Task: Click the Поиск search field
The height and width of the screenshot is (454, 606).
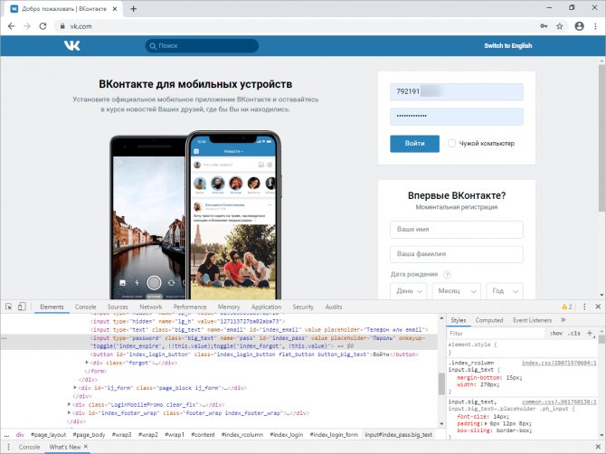Action: point(202,45)
